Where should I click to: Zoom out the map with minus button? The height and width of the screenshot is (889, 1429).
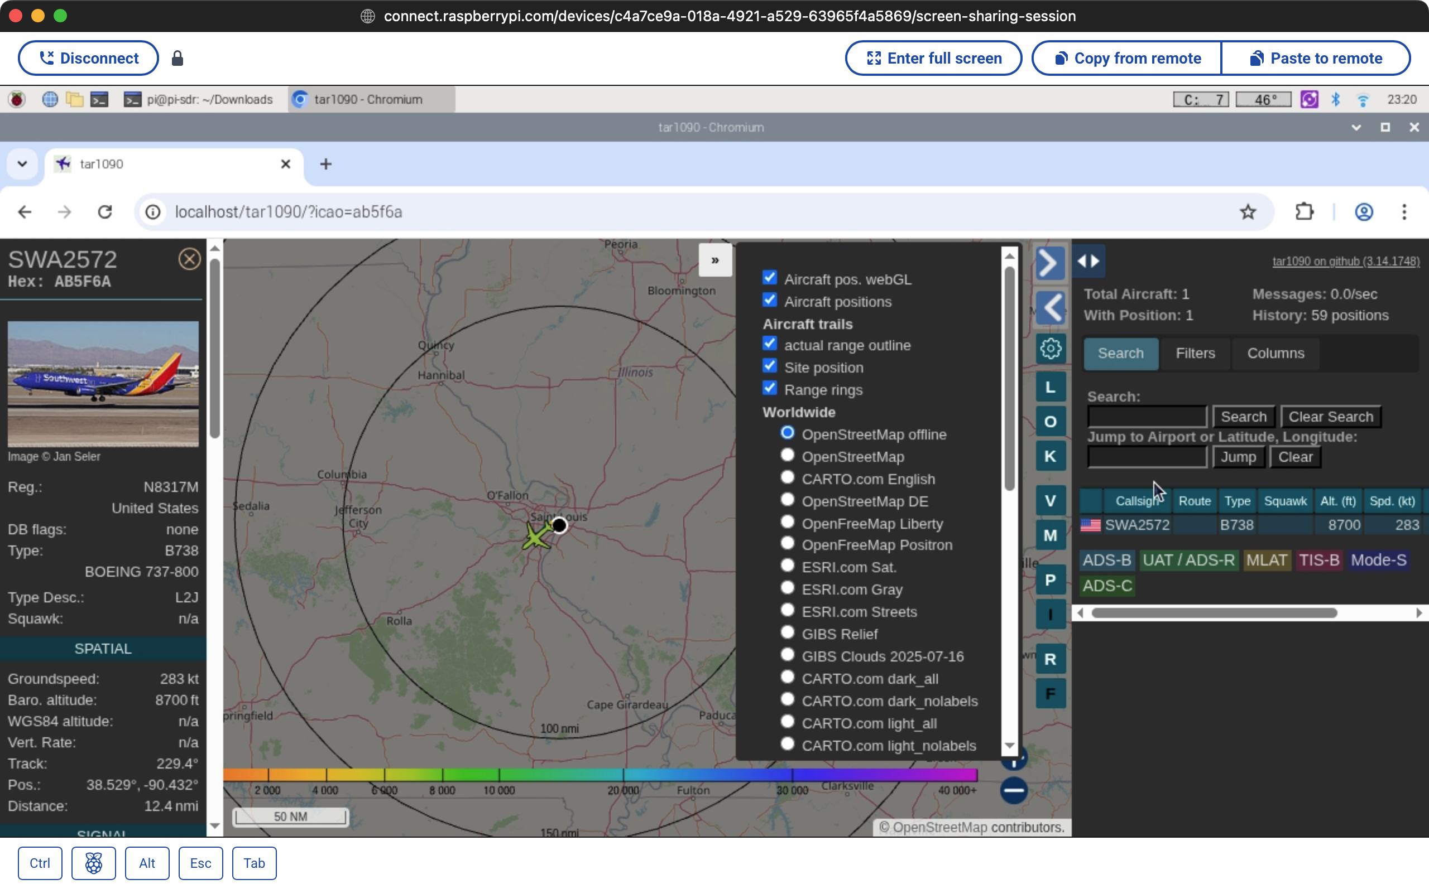click(1014, 790)
